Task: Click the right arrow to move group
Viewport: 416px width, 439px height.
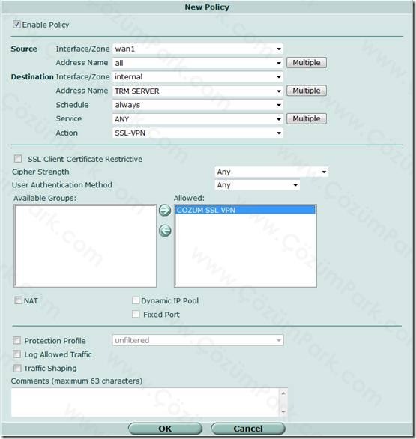Action: (165, 210)
